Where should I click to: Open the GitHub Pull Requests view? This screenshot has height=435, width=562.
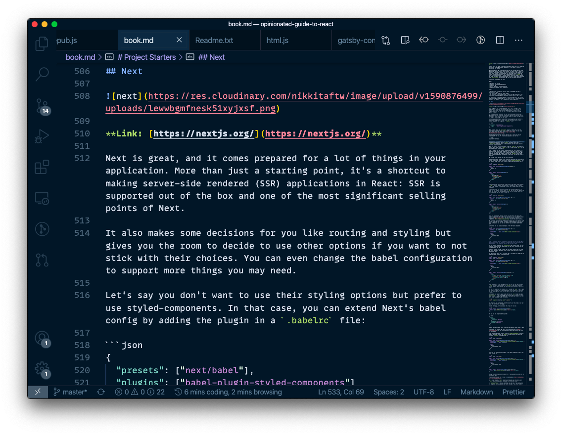point(42,260)
